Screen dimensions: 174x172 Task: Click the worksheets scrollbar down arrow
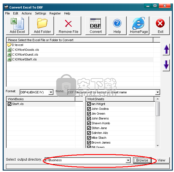pos(158,146)
